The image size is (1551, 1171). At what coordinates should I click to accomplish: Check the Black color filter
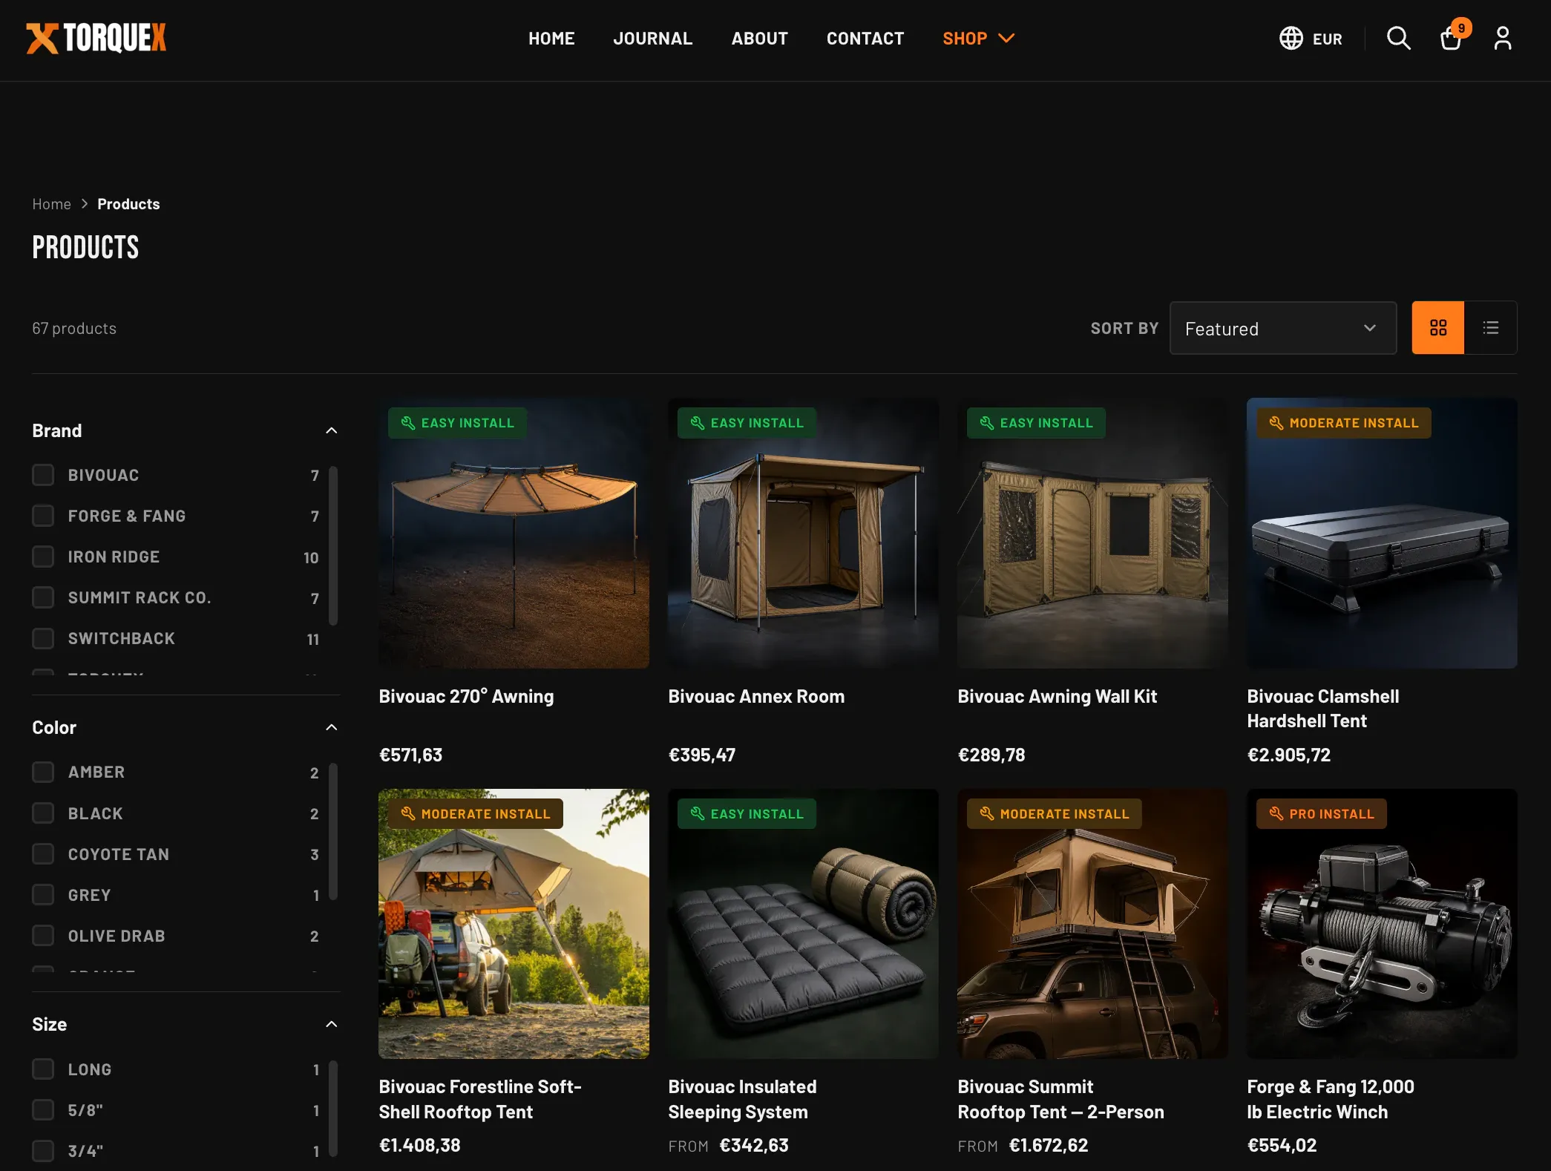43,813
